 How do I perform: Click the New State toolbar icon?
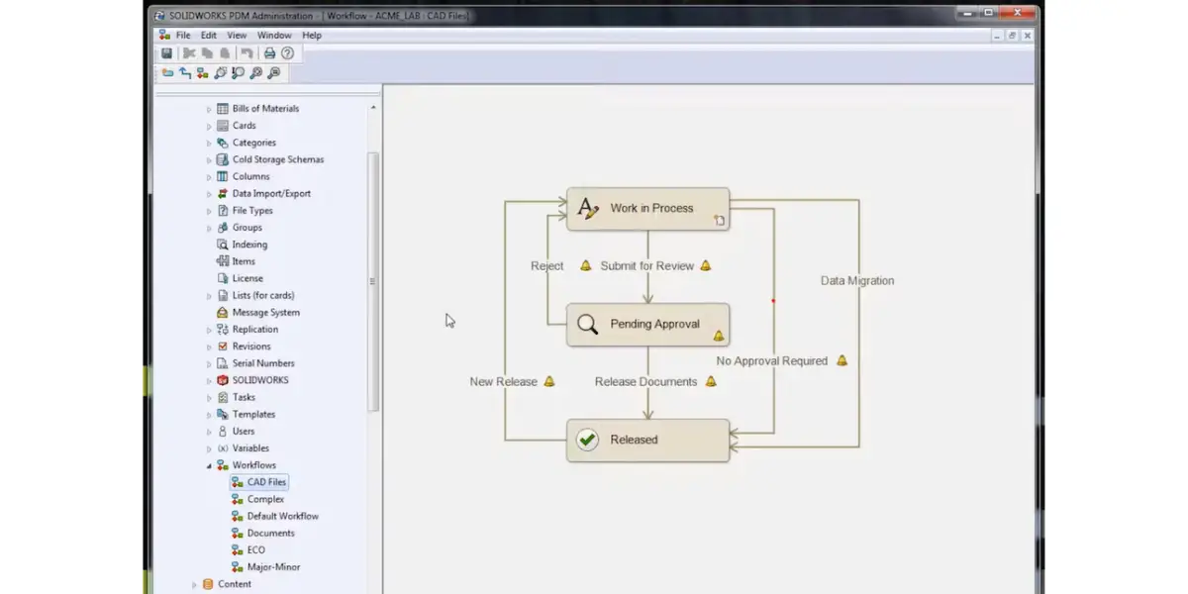pyautogui.click(x=167, y=73)
